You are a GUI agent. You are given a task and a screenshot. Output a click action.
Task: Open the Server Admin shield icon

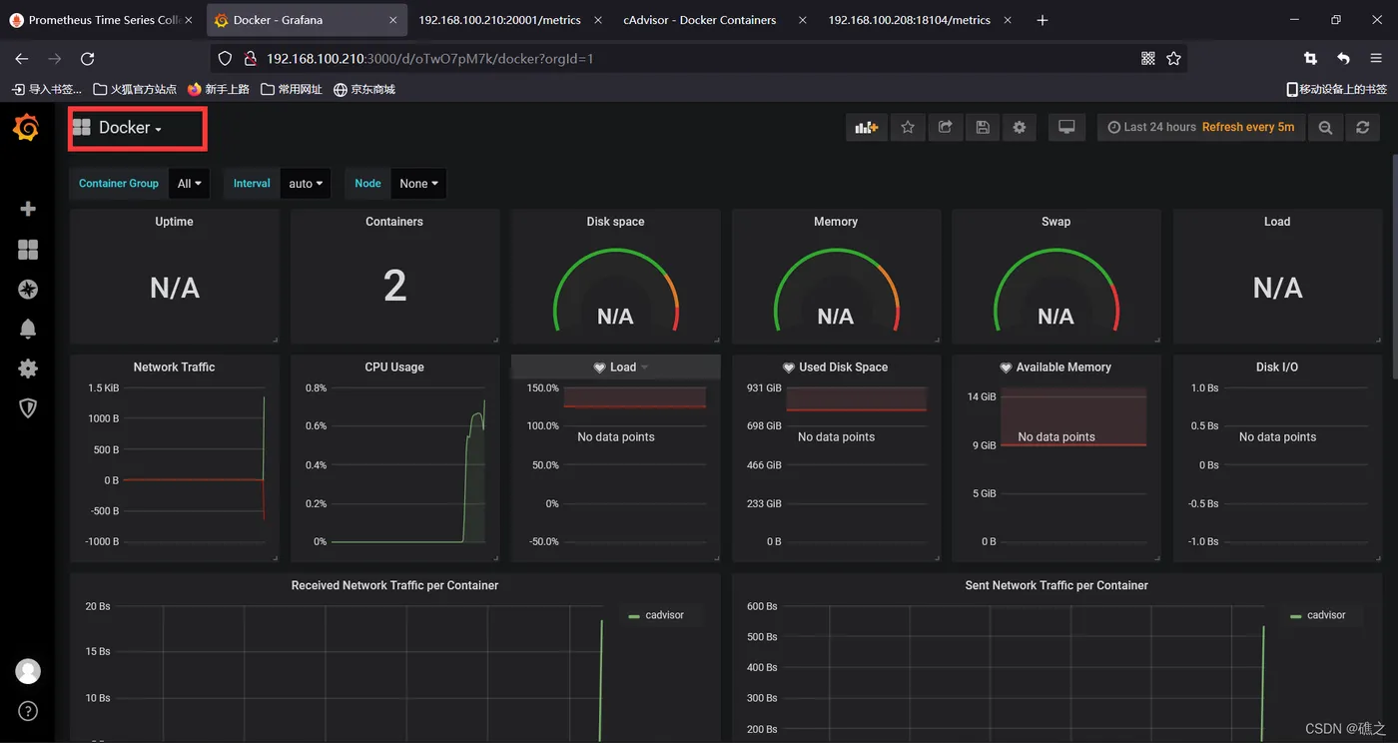click(x=28, y=408)
